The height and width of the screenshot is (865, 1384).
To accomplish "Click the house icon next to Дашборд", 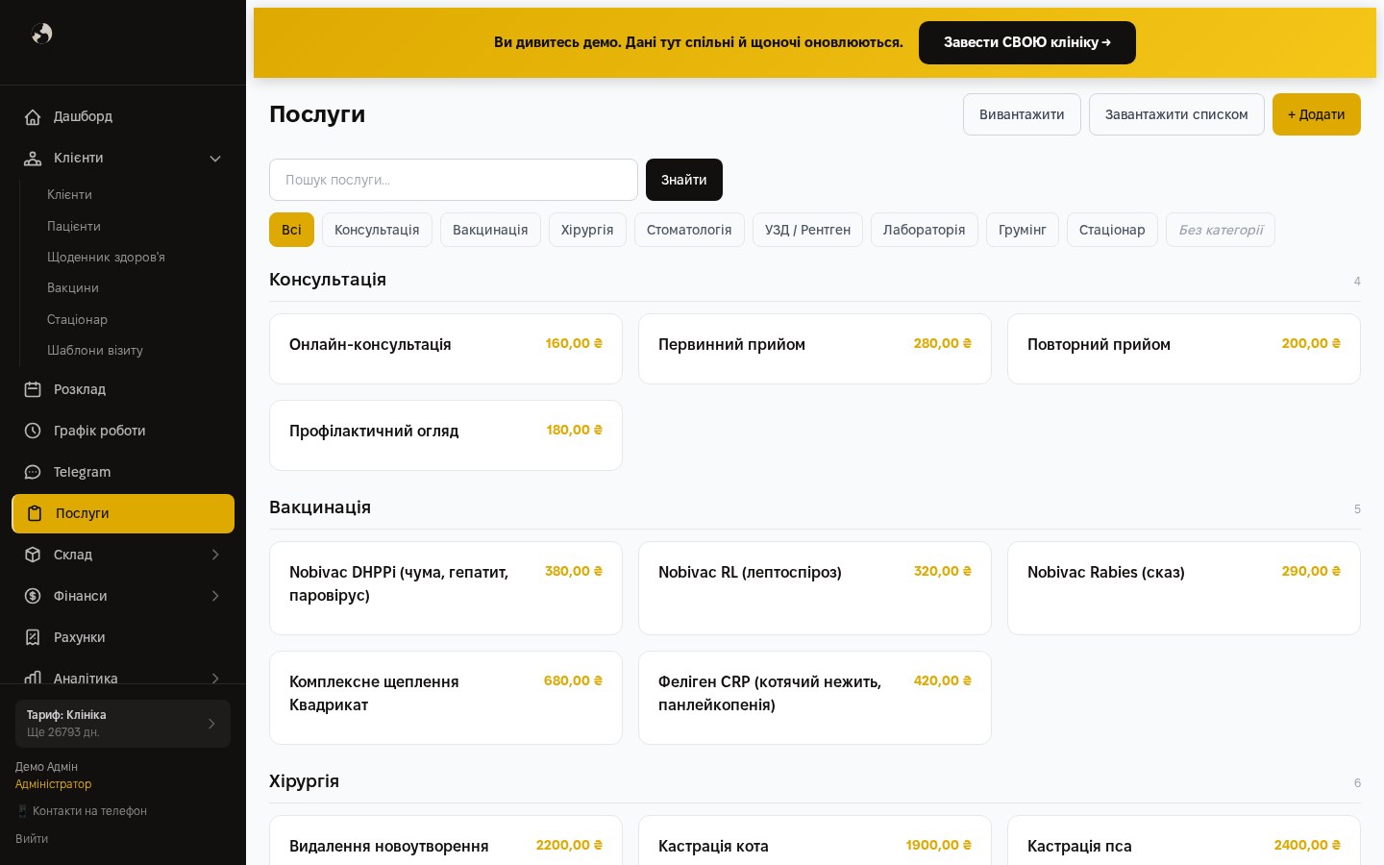I will click(x=33, y=116).
